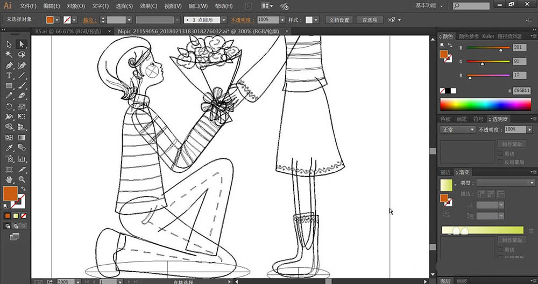Select the Type tool
Viewport: 538px width, 284px height.
pos(9,75)
